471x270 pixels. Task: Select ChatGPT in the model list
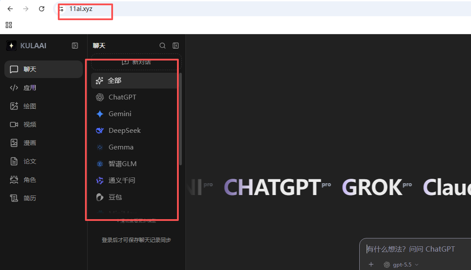[x=135, y=97]
